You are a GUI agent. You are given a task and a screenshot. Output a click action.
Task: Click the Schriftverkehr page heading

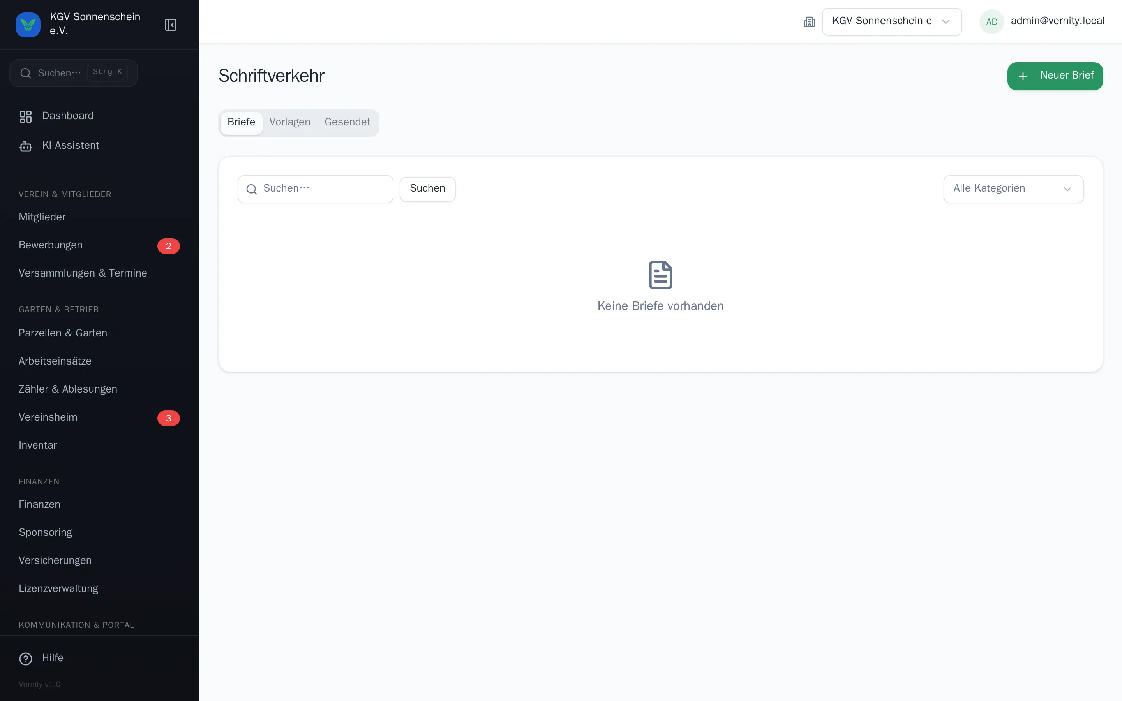[271, 76]
